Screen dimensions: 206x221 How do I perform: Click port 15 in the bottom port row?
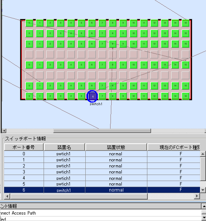185,96
